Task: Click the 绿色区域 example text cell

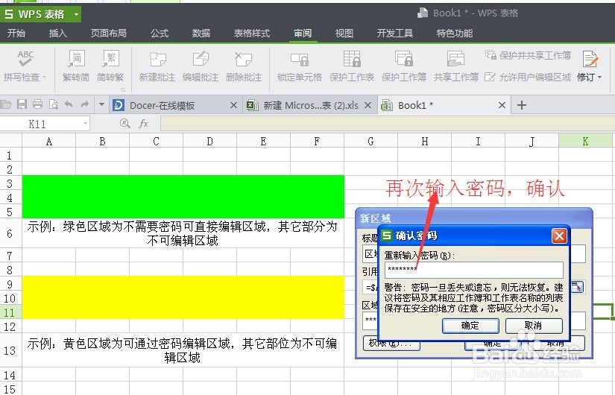Action: click(x=183, y=233)
